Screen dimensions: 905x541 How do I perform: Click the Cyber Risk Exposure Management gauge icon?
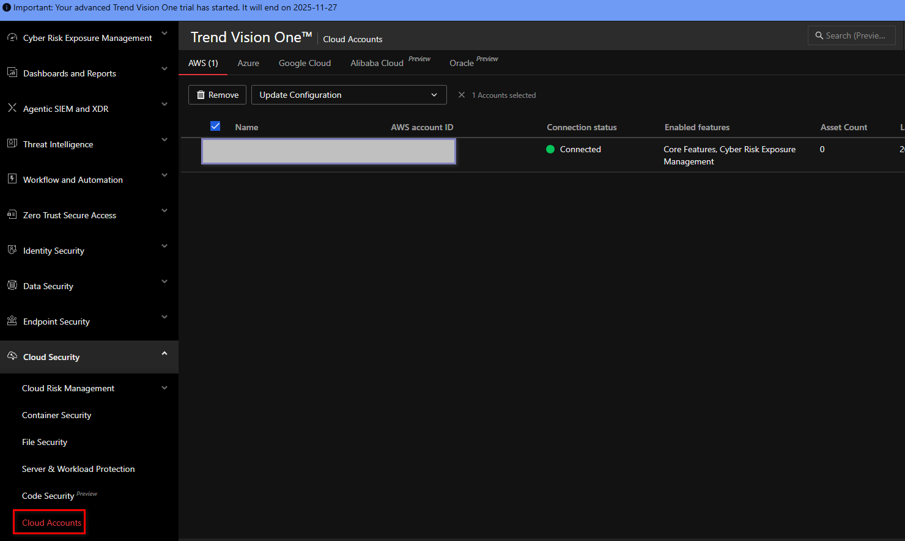pos(12,37)
